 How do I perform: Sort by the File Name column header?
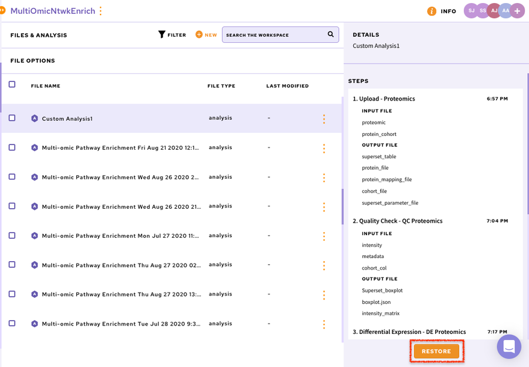(x=46, y=86)
